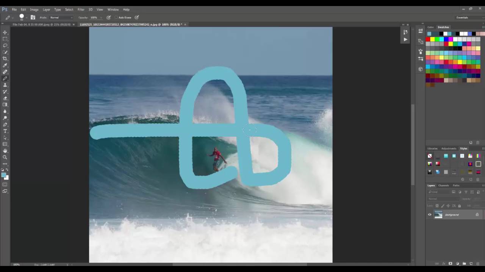Screen dimensions: 485x272
Task: Click the Background layer thumbnail
Action: click(x=438, y=215)
